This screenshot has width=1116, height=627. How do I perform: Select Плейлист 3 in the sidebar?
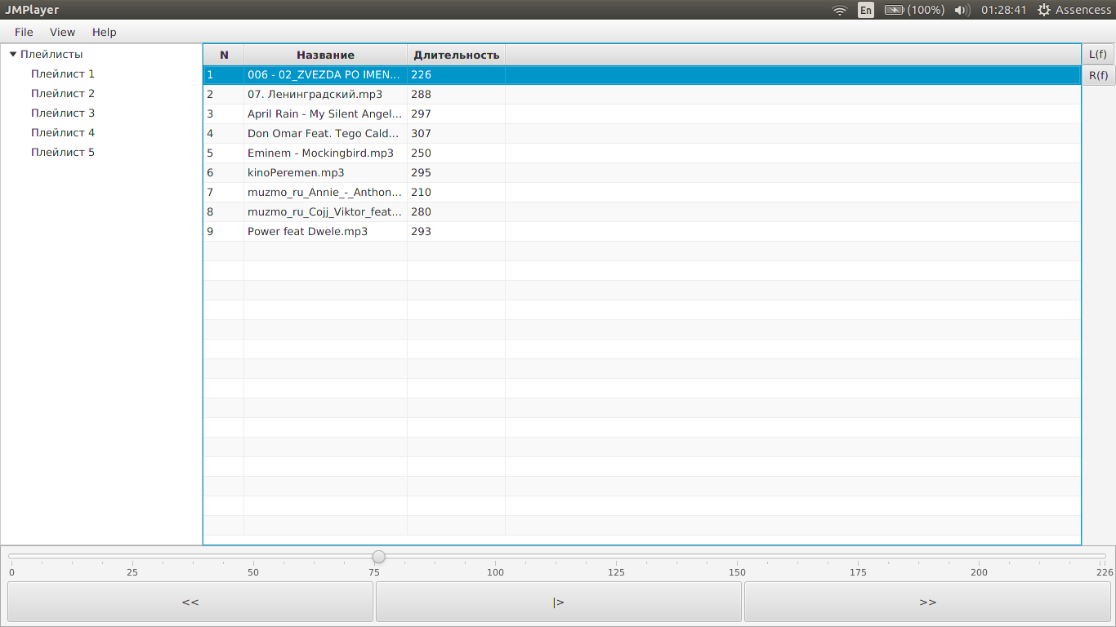coord(63,113)
